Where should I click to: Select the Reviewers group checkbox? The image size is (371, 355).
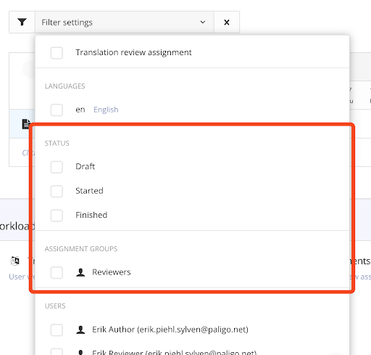coord(57,272)
